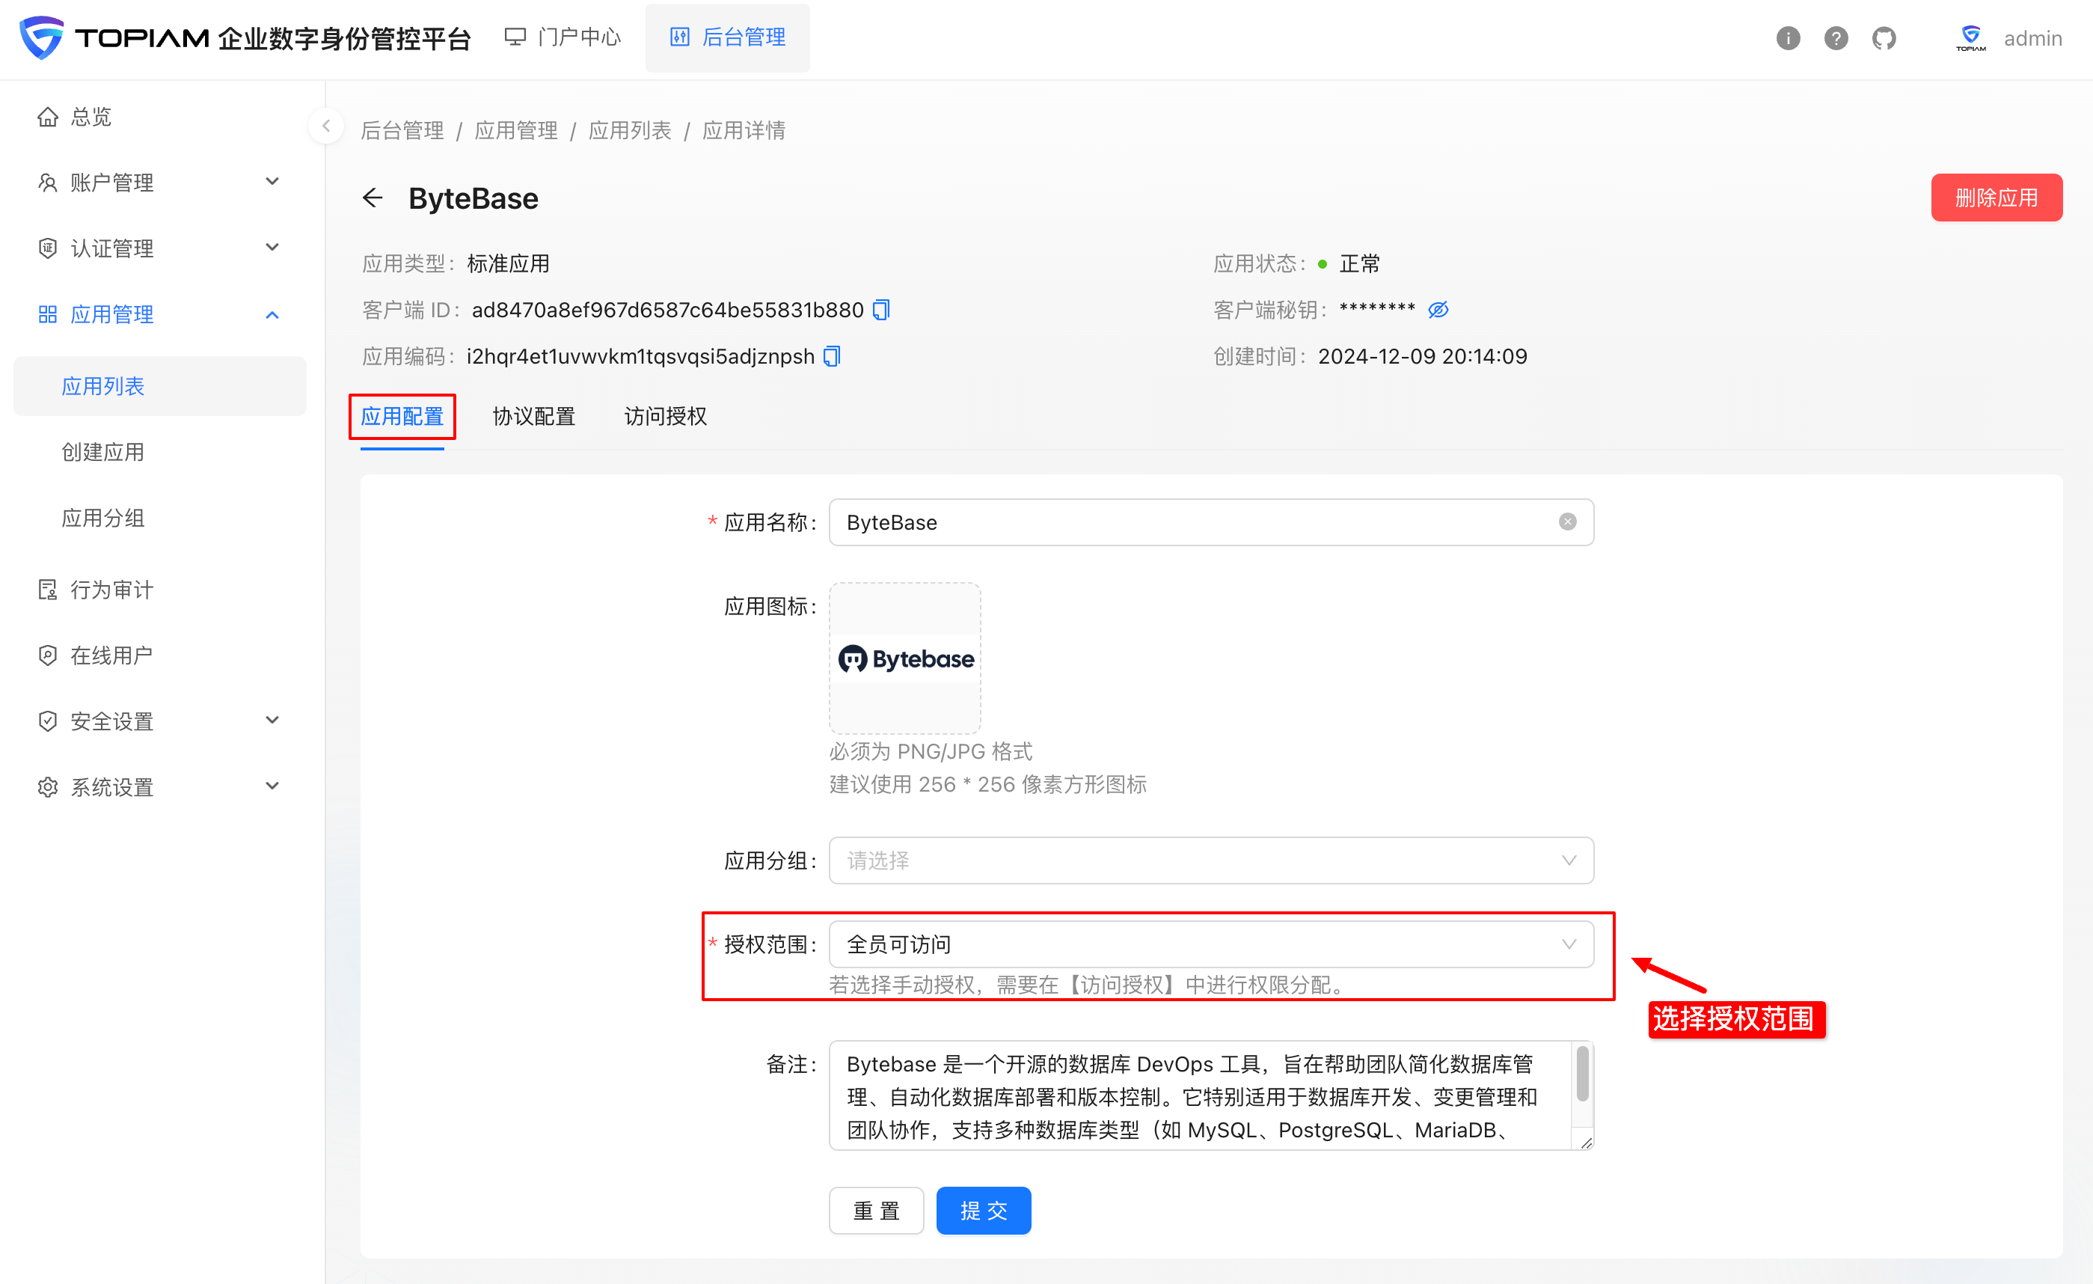Reveal the client secret with the eye icon
Screen dimensions: 2093x1284
click(x=1438, y=309)
